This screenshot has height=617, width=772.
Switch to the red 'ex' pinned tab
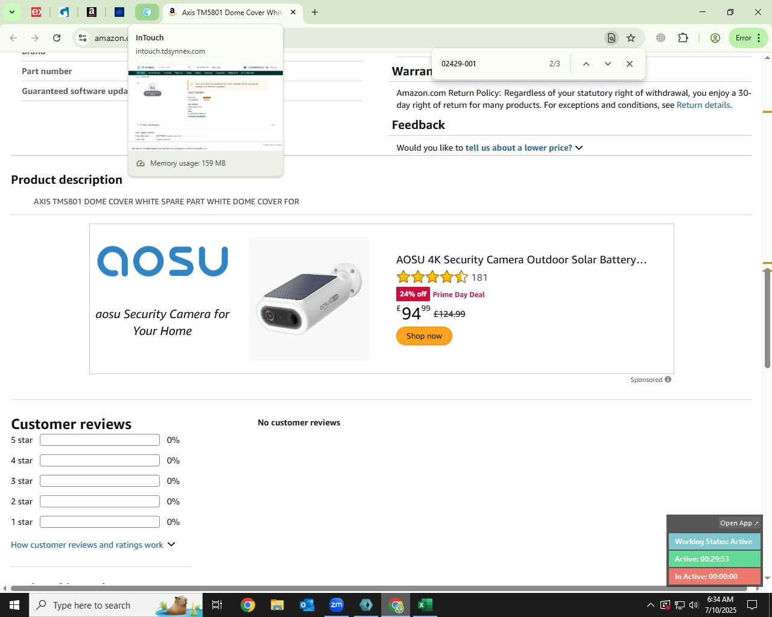(36, 12)
